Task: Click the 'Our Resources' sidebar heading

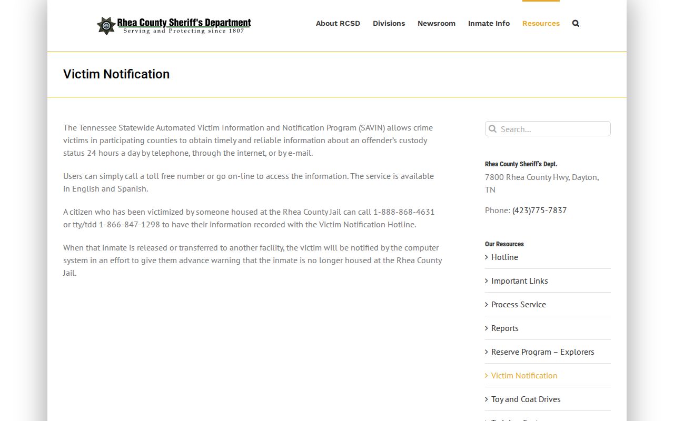Action: point(504,244)
